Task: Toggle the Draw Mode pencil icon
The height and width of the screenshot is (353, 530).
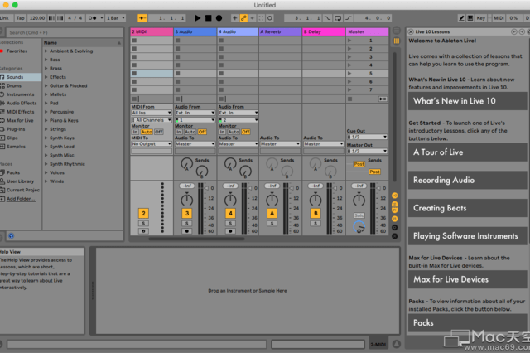Action: point(461,18)
